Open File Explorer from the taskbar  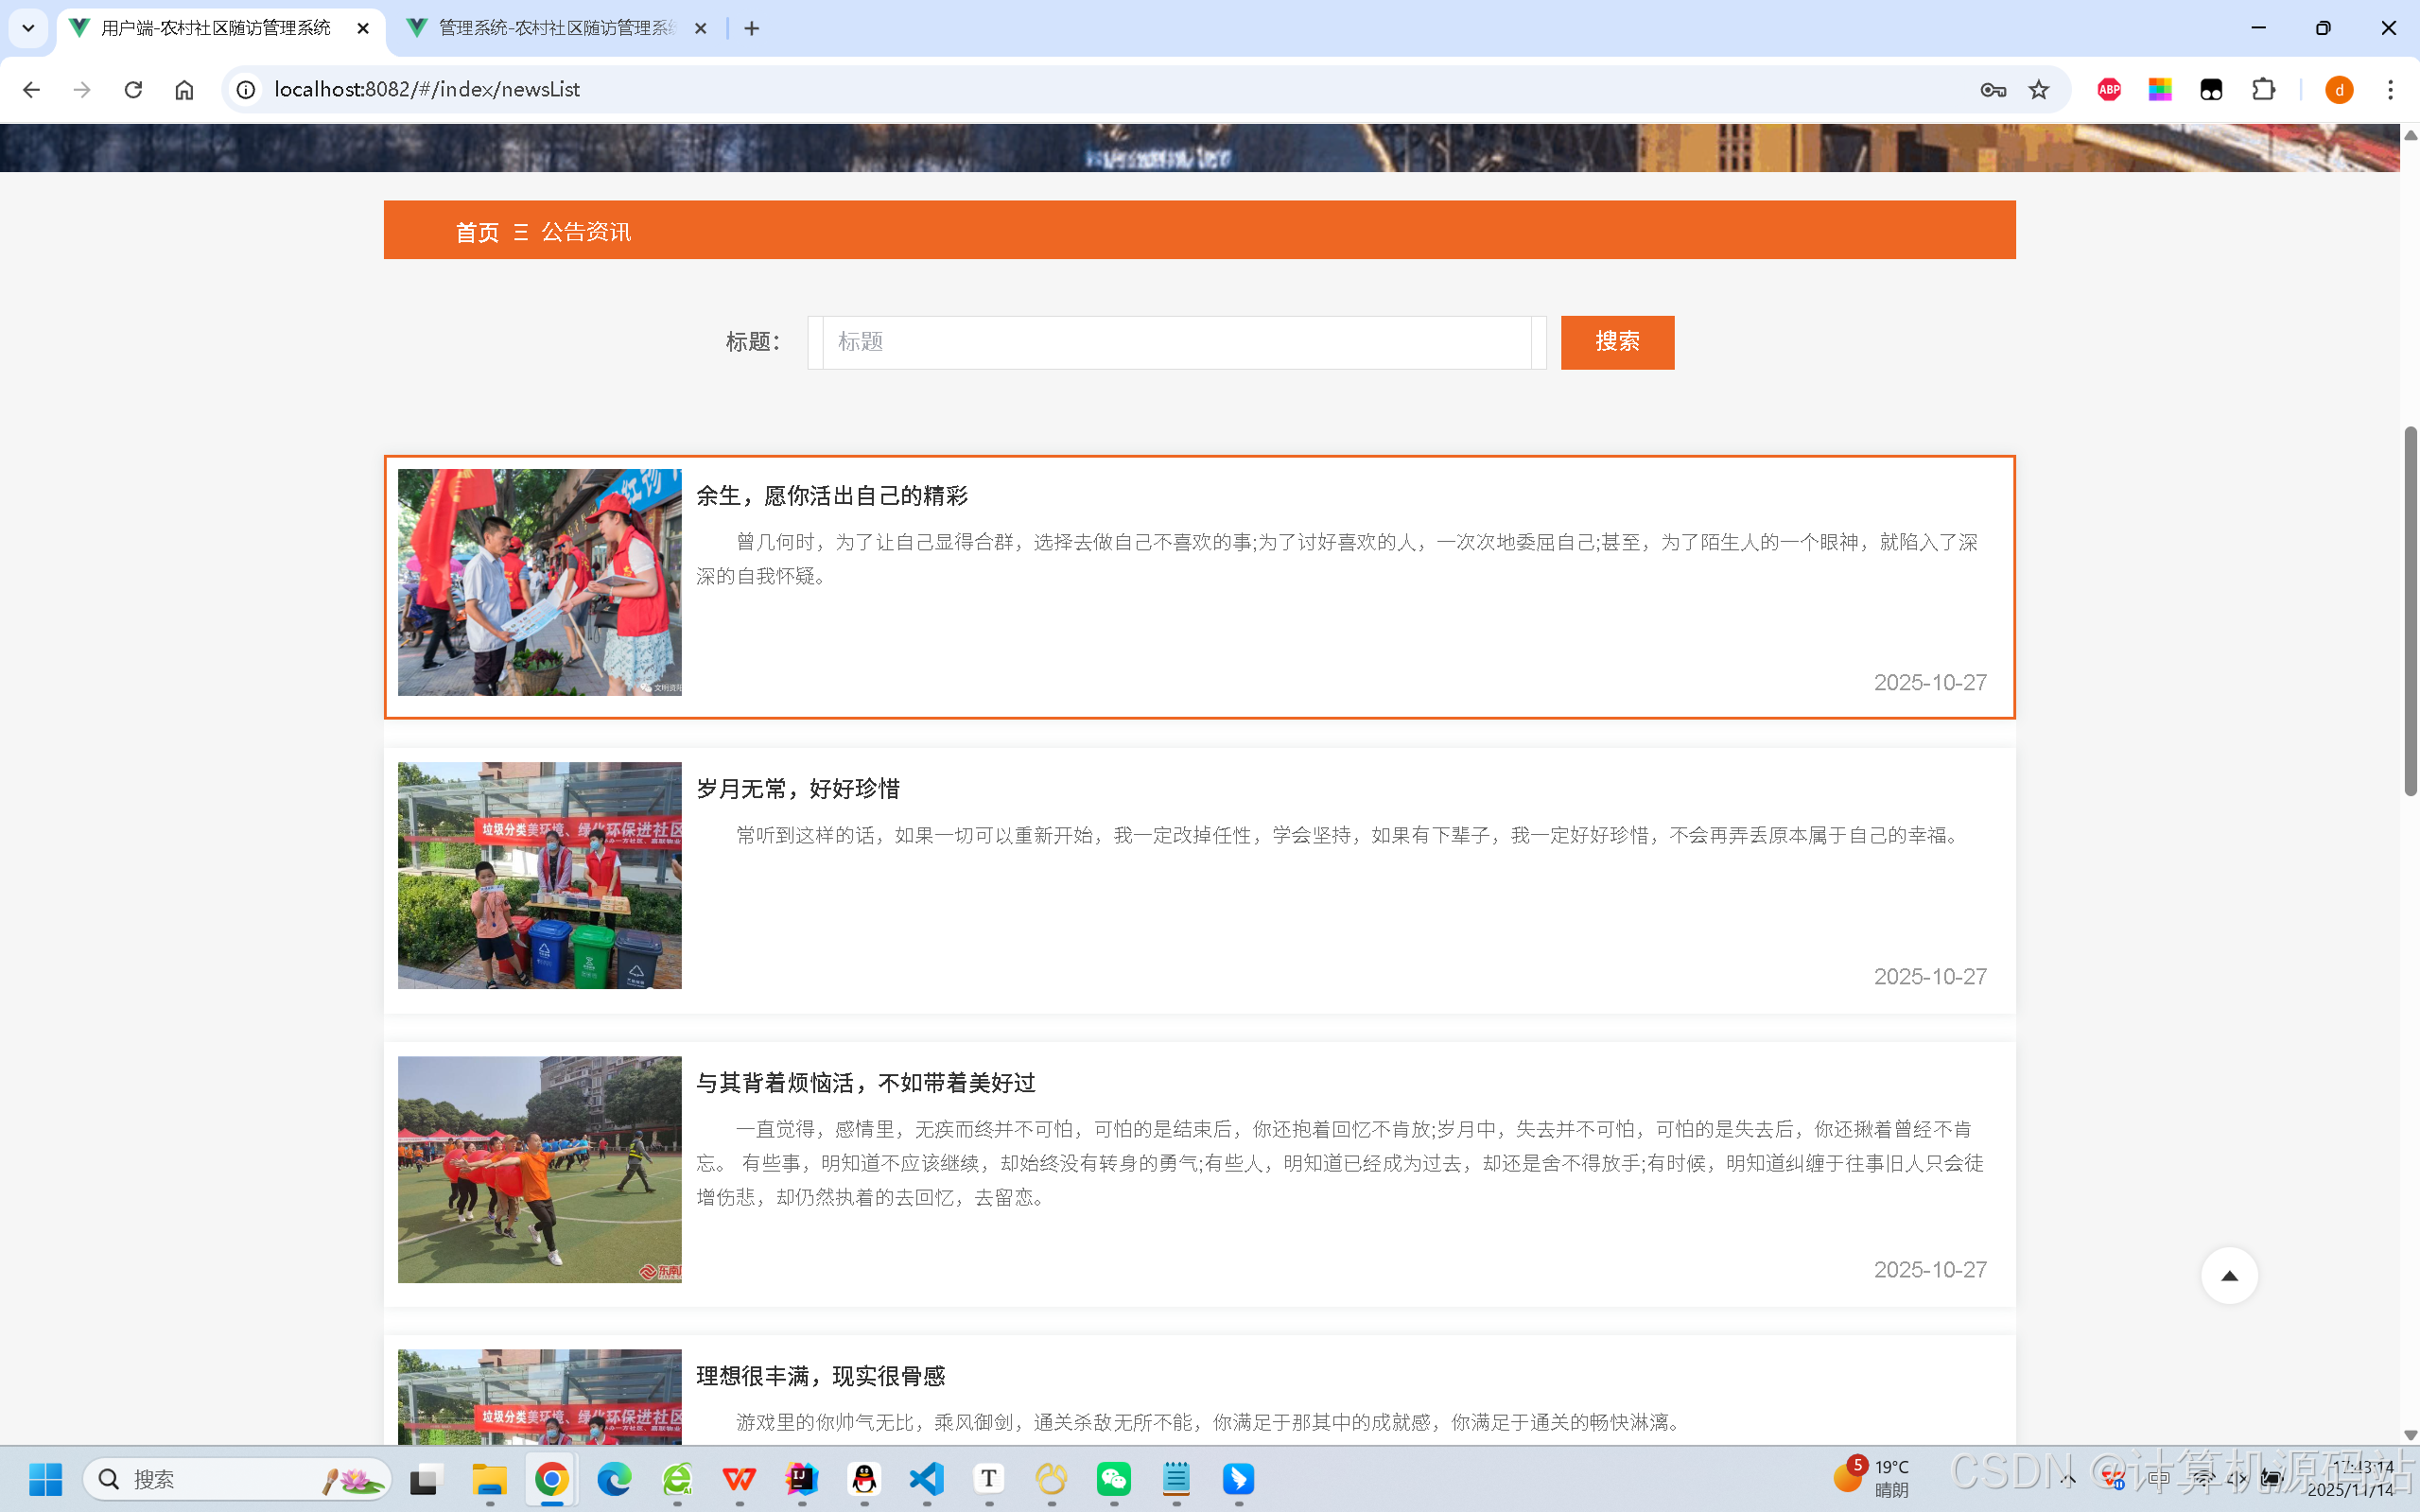pos(489,1478)
